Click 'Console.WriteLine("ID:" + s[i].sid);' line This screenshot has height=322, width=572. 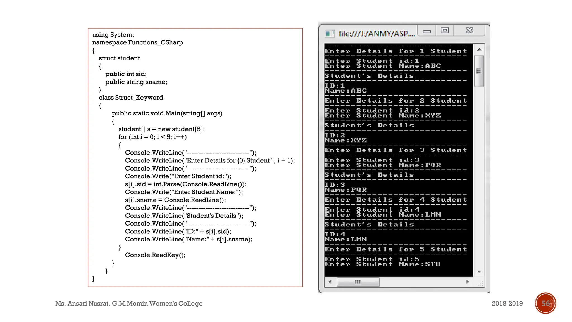178,231
